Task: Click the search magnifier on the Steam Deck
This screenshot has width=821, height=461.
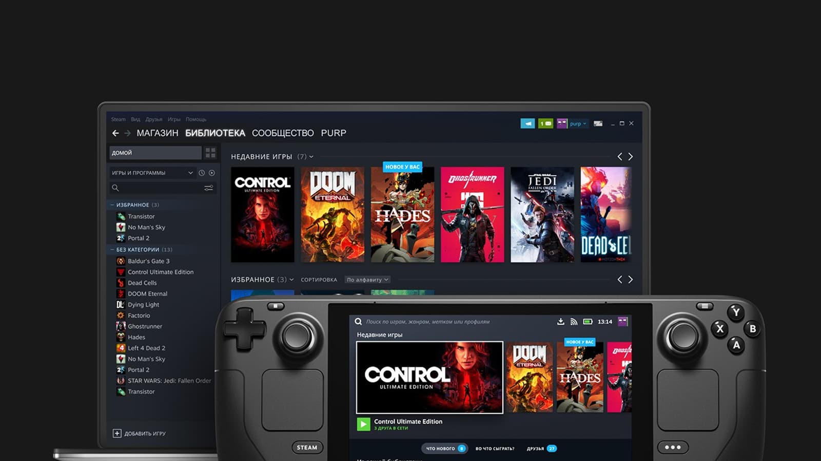Action: [358, 322]
